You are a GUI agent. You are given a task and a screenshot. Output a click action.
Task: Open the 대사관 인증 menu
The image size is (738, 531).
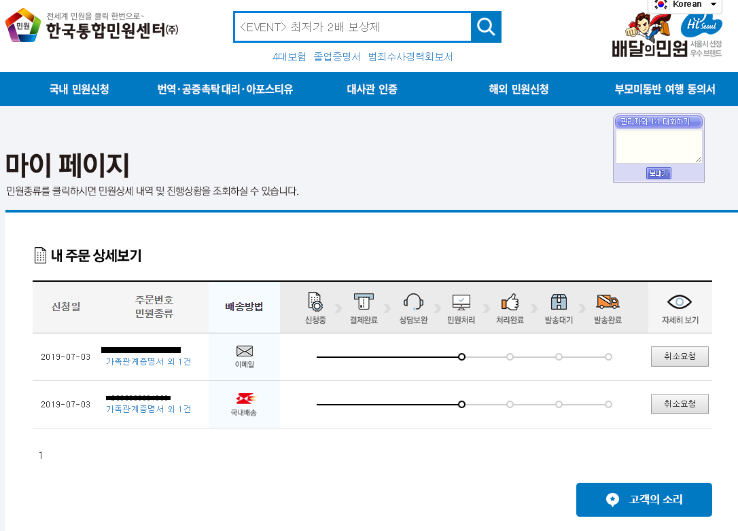tap(372, 89)
